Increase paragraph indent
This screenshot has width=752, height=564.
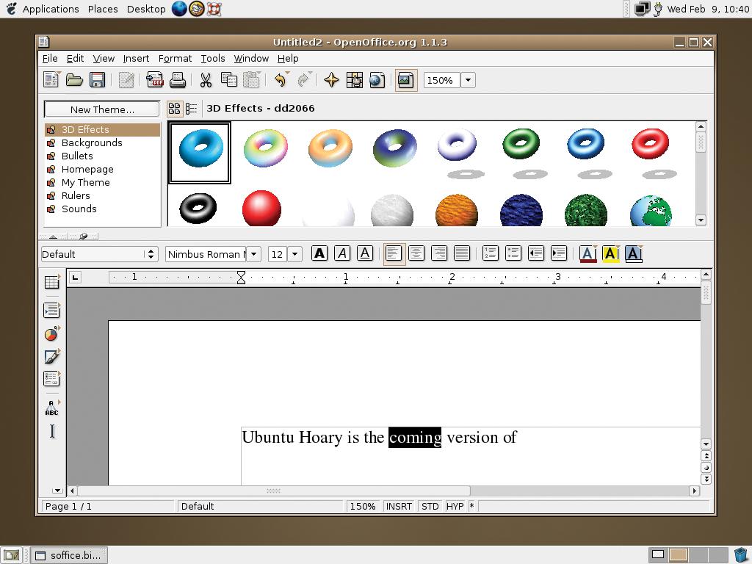click(x=559, y=253)
